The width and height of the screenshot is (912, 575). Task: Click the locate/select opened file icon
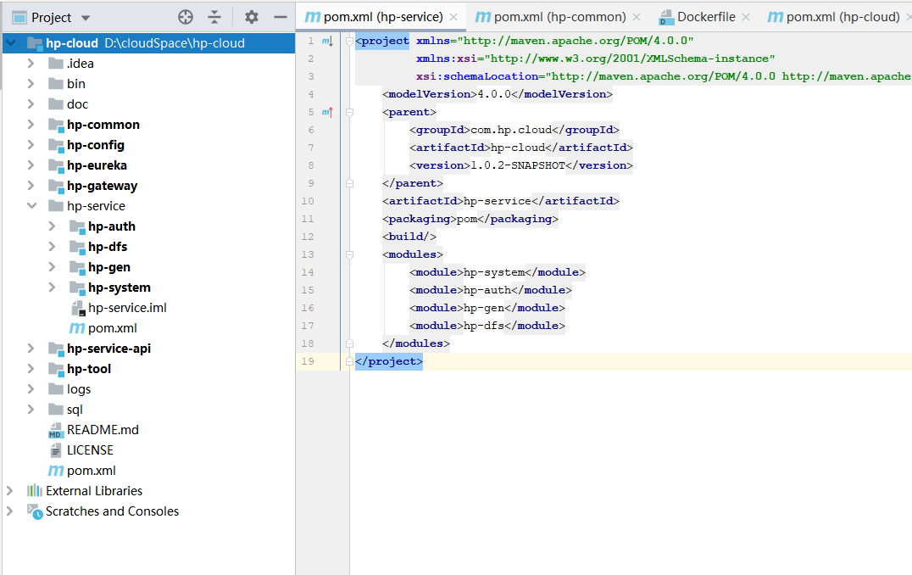(186, 18)
